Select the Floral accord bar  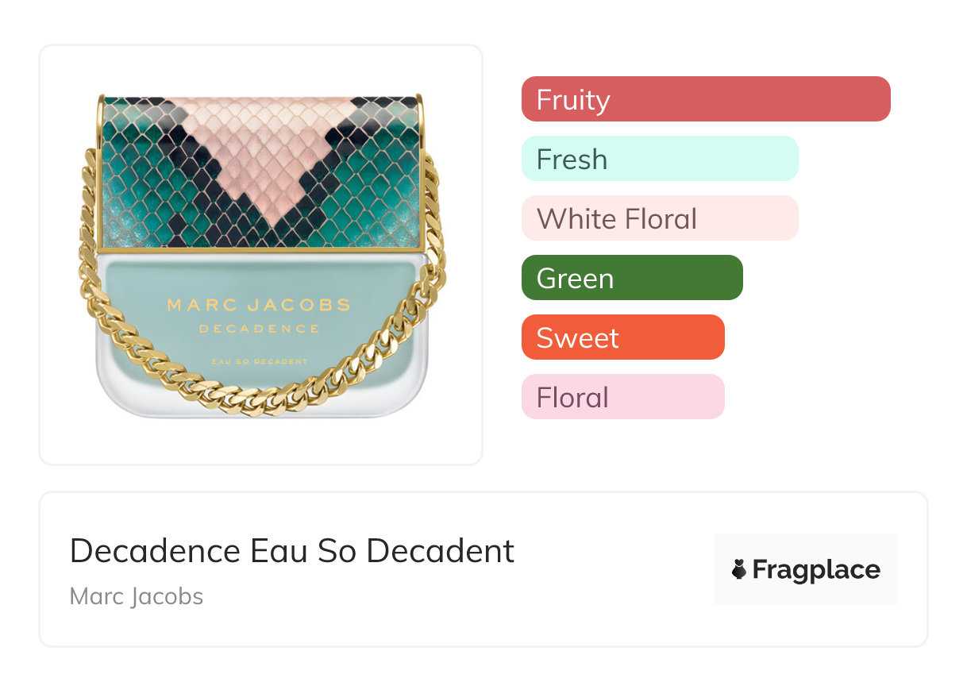[x=622, y=397]
